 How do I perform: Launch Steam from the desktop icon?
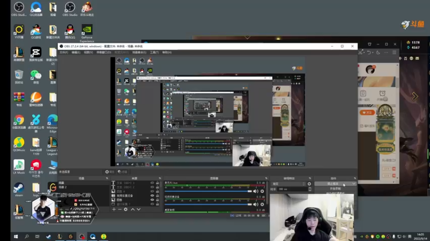coord(19,190)
